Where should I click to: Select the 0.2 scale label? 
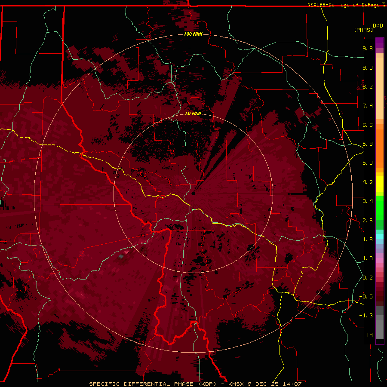pyautogui.click(x=368, y=278)
